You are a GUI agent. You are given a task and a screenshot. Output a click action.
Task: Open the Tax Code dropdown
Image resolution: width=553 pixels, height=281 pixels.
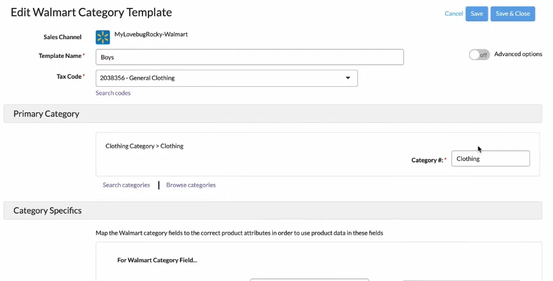226,78
